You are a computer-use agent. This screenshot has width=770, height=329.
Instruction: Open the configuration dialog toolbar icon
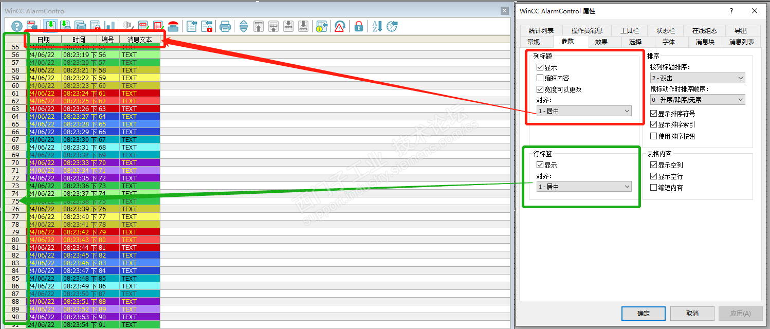click(32, 26)
